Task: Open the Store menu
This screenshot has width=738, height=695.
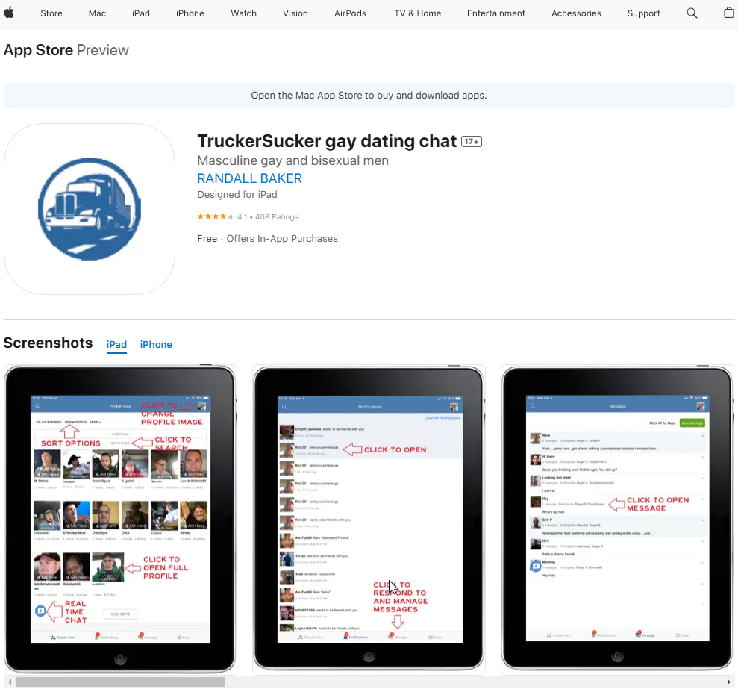Action: tap(51, 13)
